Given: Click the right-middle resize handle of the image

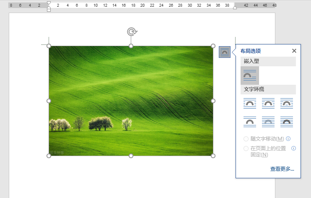Looking at the screenshot, I should click(213, 101).
